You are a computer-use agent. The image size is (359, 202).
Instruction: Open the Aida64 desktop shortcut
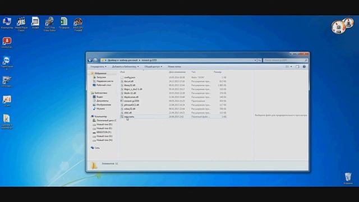tap(35, 23)
